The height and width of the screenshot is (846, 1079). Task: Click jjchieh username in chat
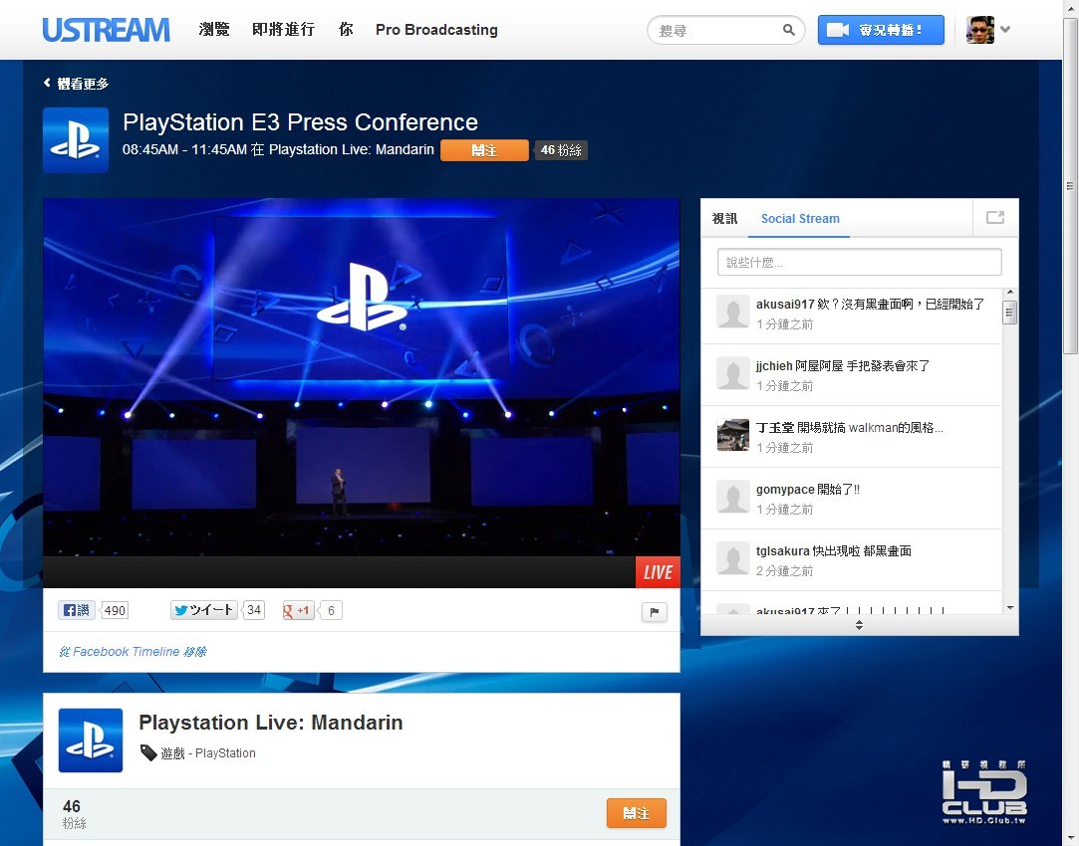pyautogui.click(x=774, y=365)
